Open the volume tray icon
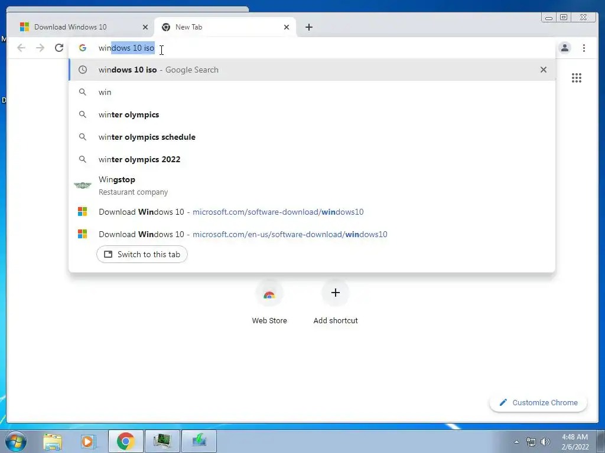 click(x=545, y=442)
